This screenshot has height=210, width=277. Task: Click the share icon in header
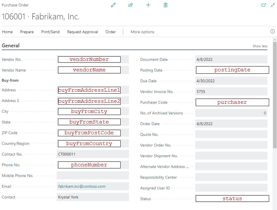click(130, 5)
